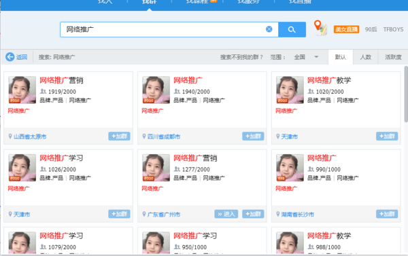
Task: Open the 搜索不到我的群？ help link
Action: [241, 57]
